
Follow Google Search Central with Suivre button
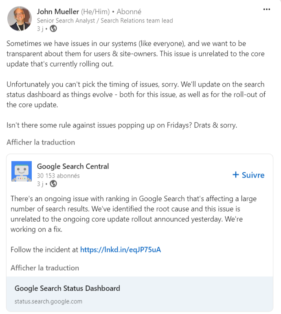(x=248, y=175)
